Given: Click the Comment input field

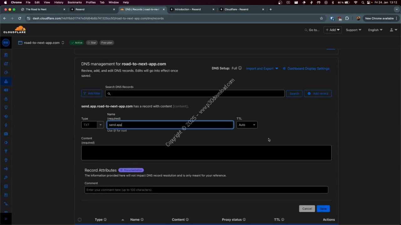Looking at the screenshot, I should pyautogui.click(x=206, y=190).
